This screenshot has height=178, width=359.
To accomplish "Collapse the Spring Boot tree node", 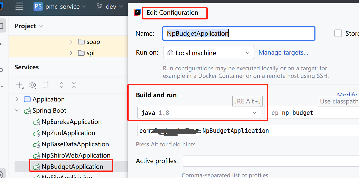I will (17, 110).
